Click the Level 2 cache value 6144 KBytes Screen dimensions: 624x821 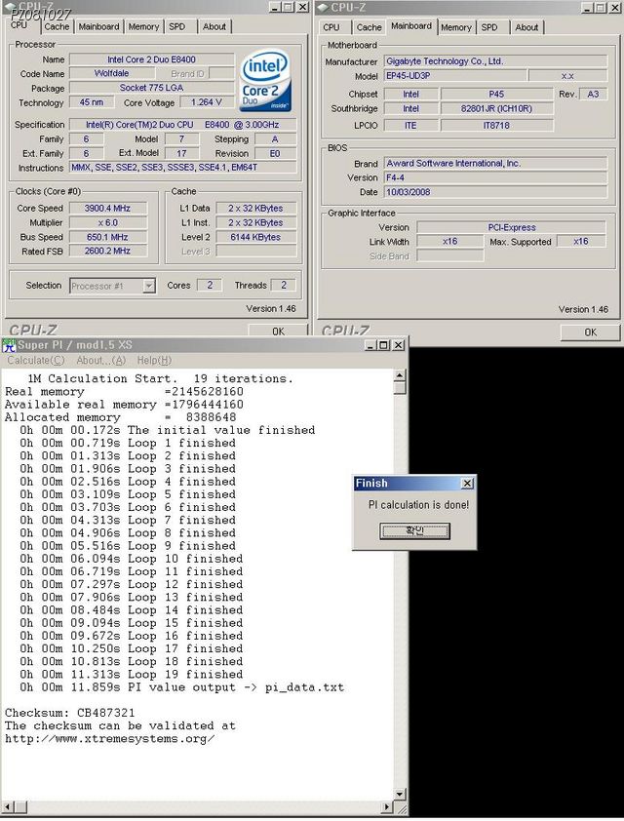(256, 237)
